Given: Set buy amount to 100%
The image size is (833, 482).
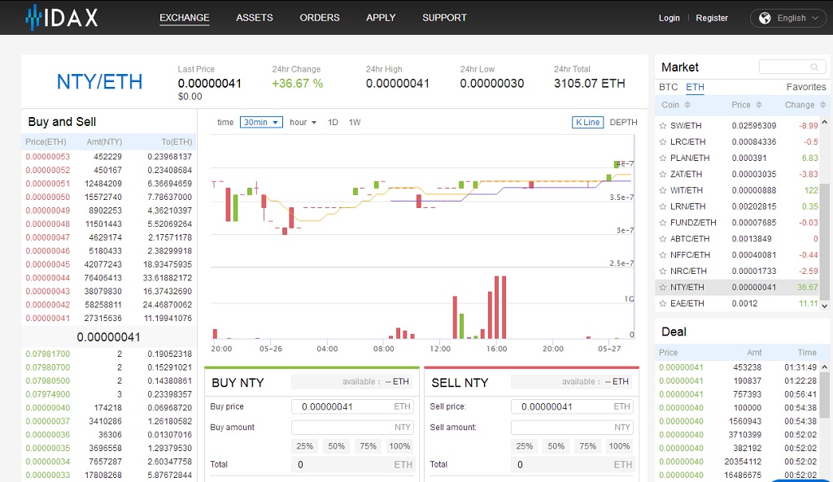Looking at the screenshot, I should pyautogui.click(x=399, y=446).
